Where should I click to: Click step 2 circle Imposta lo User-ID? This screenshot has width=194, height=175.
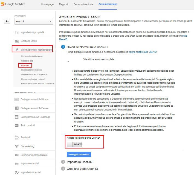(63, 162)
